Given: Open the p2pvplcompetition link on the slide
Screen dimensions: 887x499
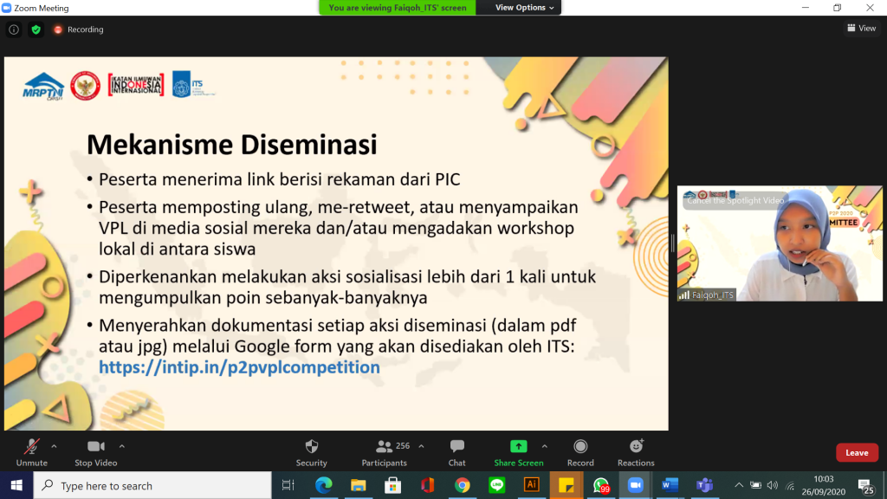Looking at the screenshot, I should coord(239,367).
